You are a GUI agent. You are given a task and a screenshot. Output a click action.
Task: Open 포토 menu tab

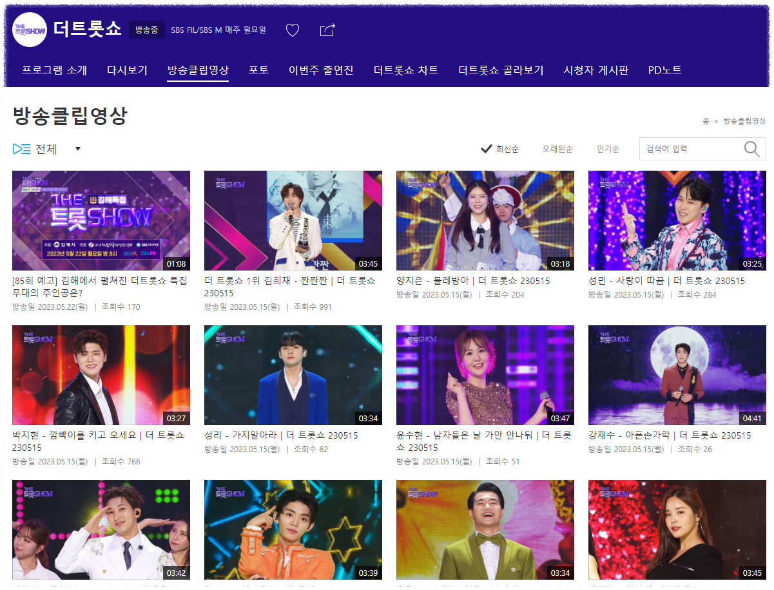(258, 70)
